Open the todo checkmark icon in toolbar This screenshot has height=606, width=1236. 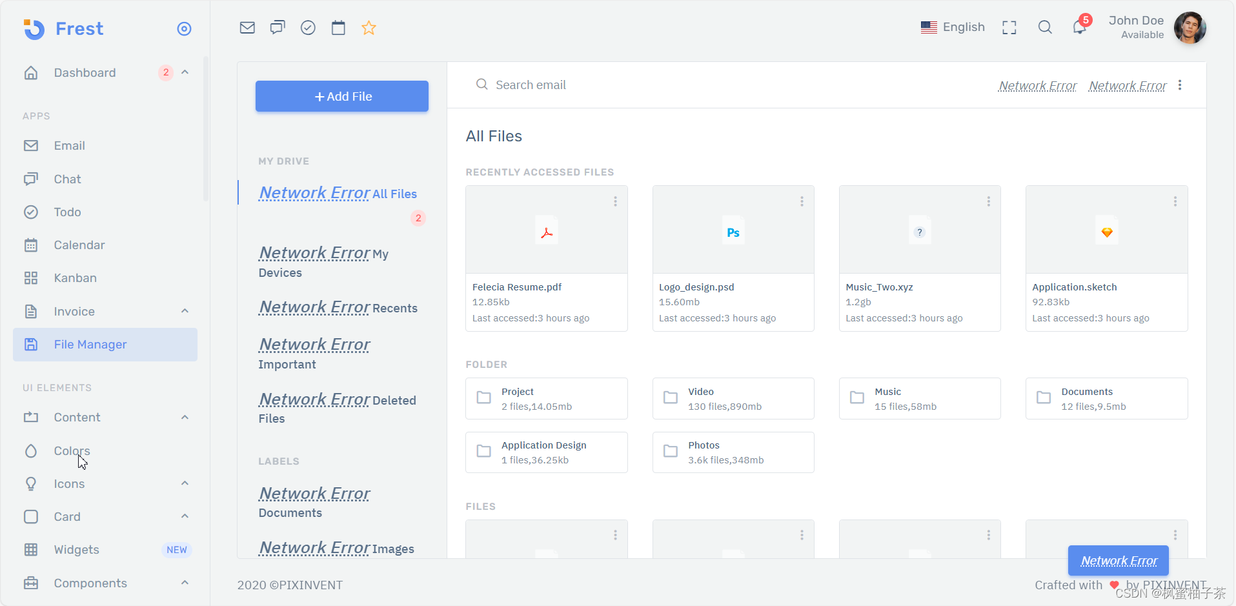click(308, 28)
